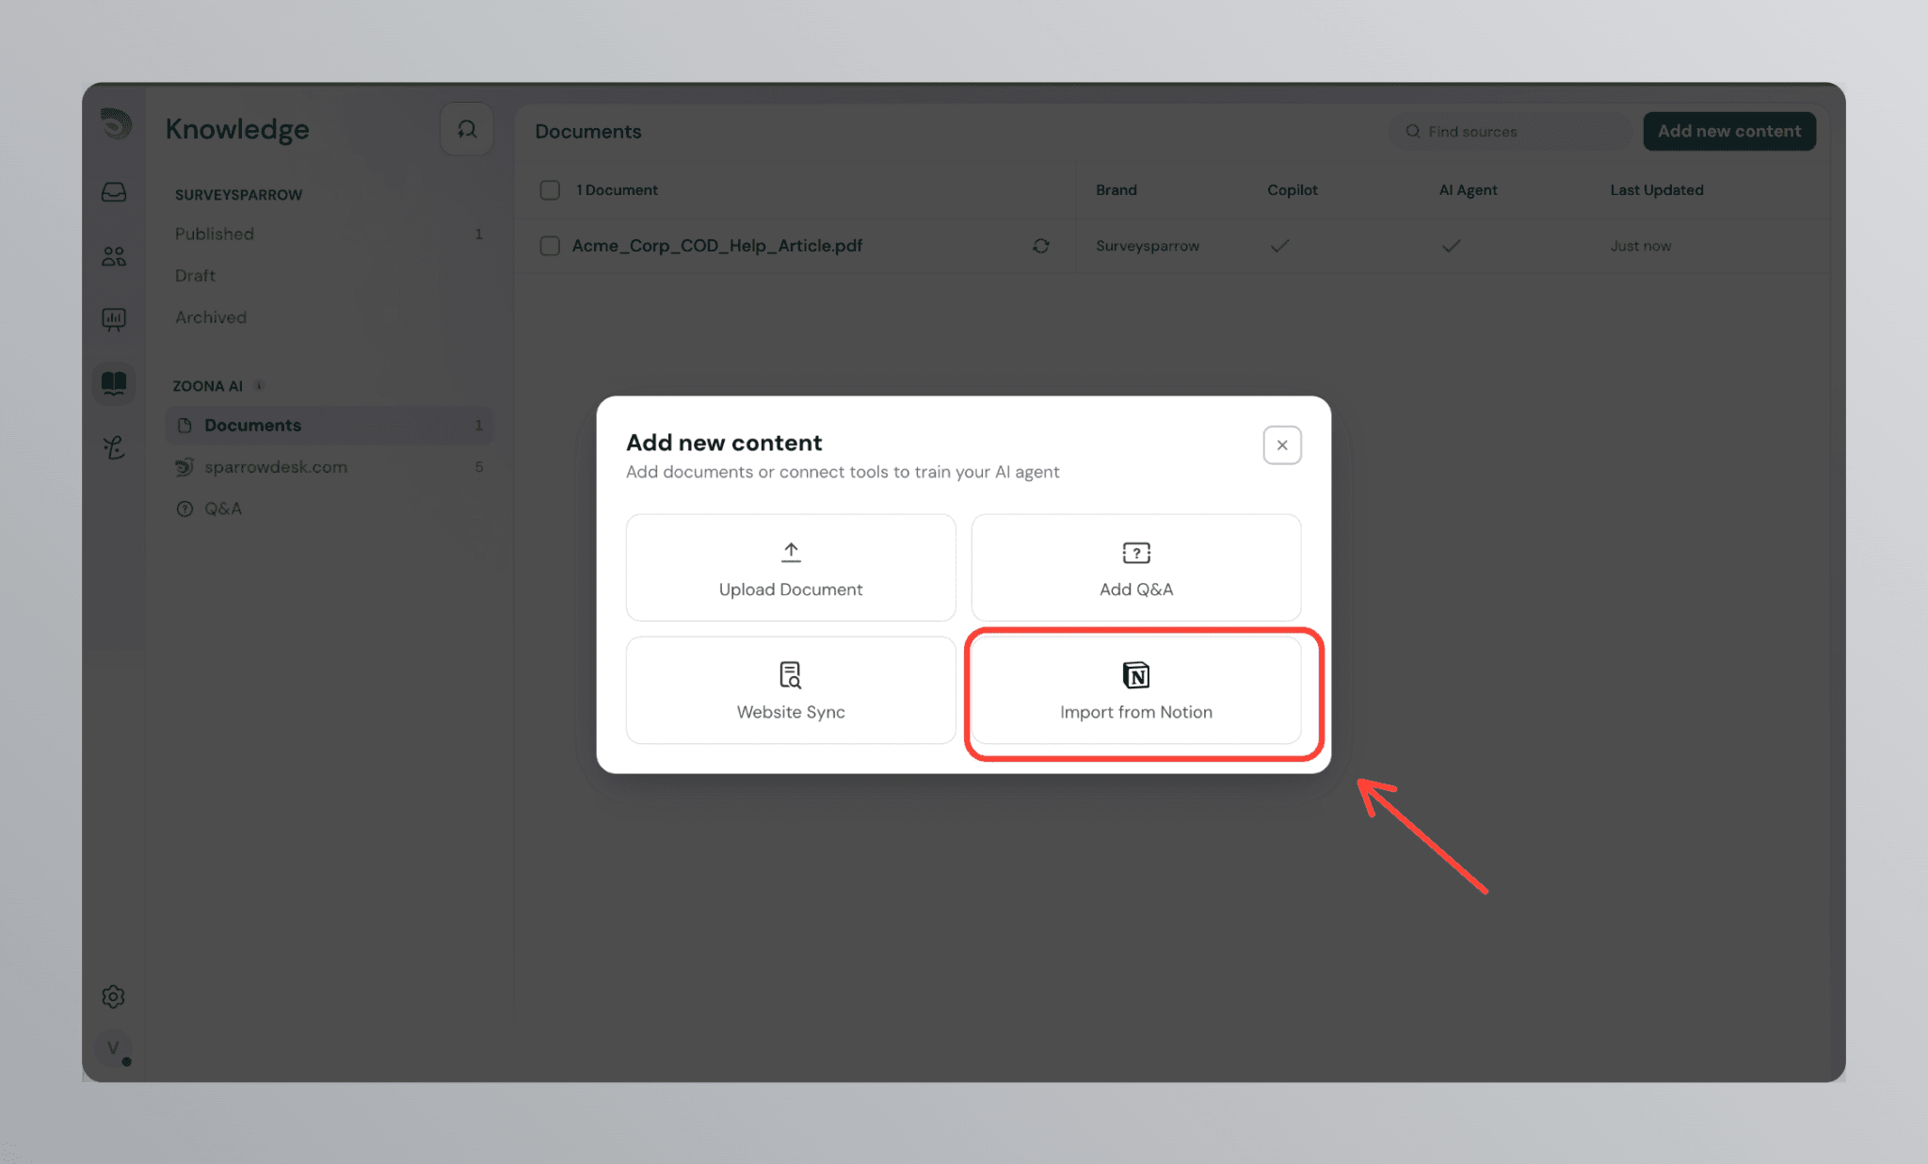The width and height of the screenshot is (1928, 1164).
Task: Click the Zoona AI info icon
Action: click(x=259, y=385)
